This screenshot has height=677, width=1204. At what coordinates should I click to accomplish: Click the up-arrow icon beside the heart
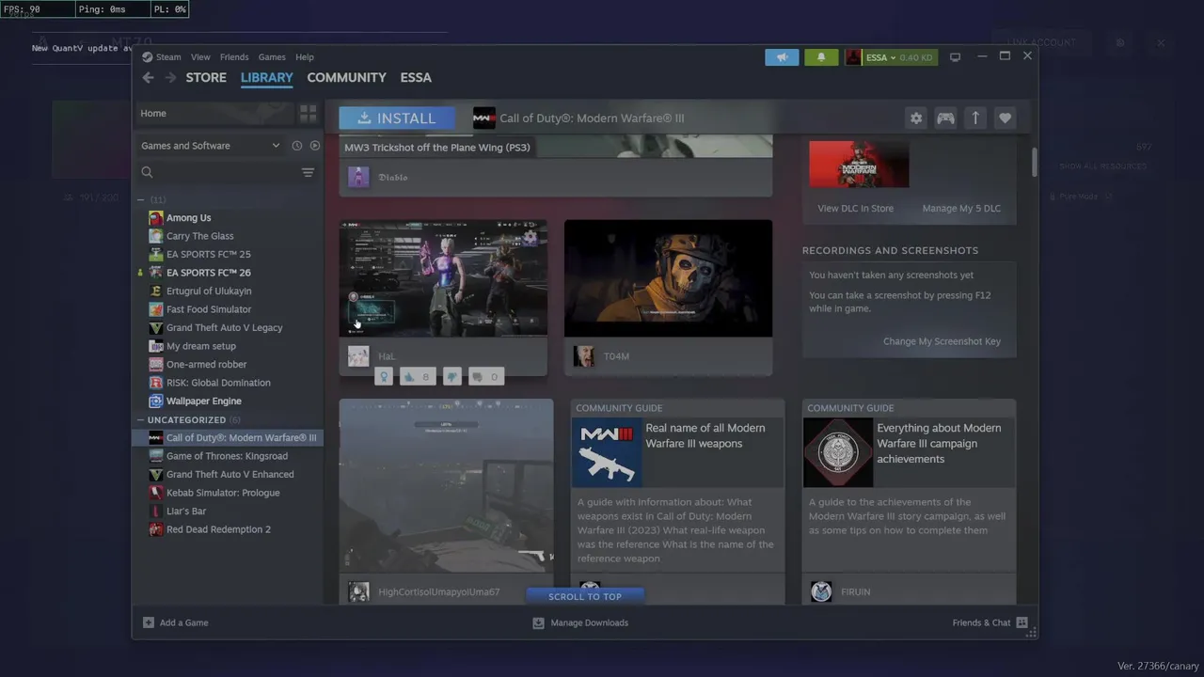975,118
